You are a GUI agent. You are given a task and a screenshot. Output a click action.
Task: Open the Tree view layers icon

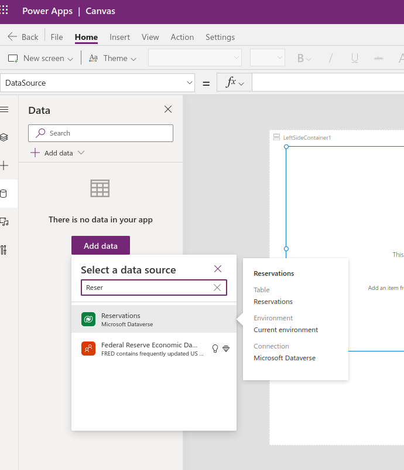pos(4,137)
